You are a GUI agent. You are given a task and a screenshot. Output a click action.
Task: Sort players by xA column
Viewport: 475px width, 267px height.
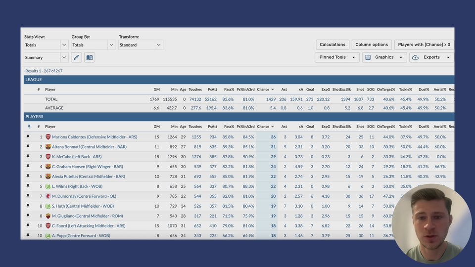(x=301, y=127)
